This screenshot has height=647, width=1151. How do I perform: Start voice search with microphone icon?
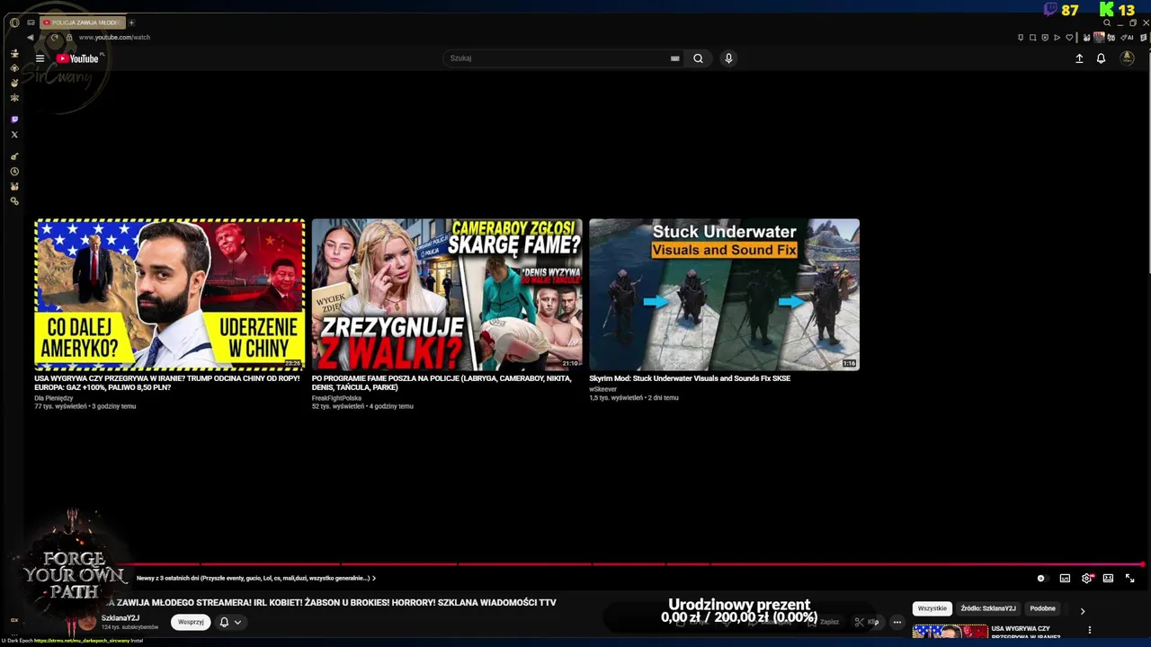[728, 58]
